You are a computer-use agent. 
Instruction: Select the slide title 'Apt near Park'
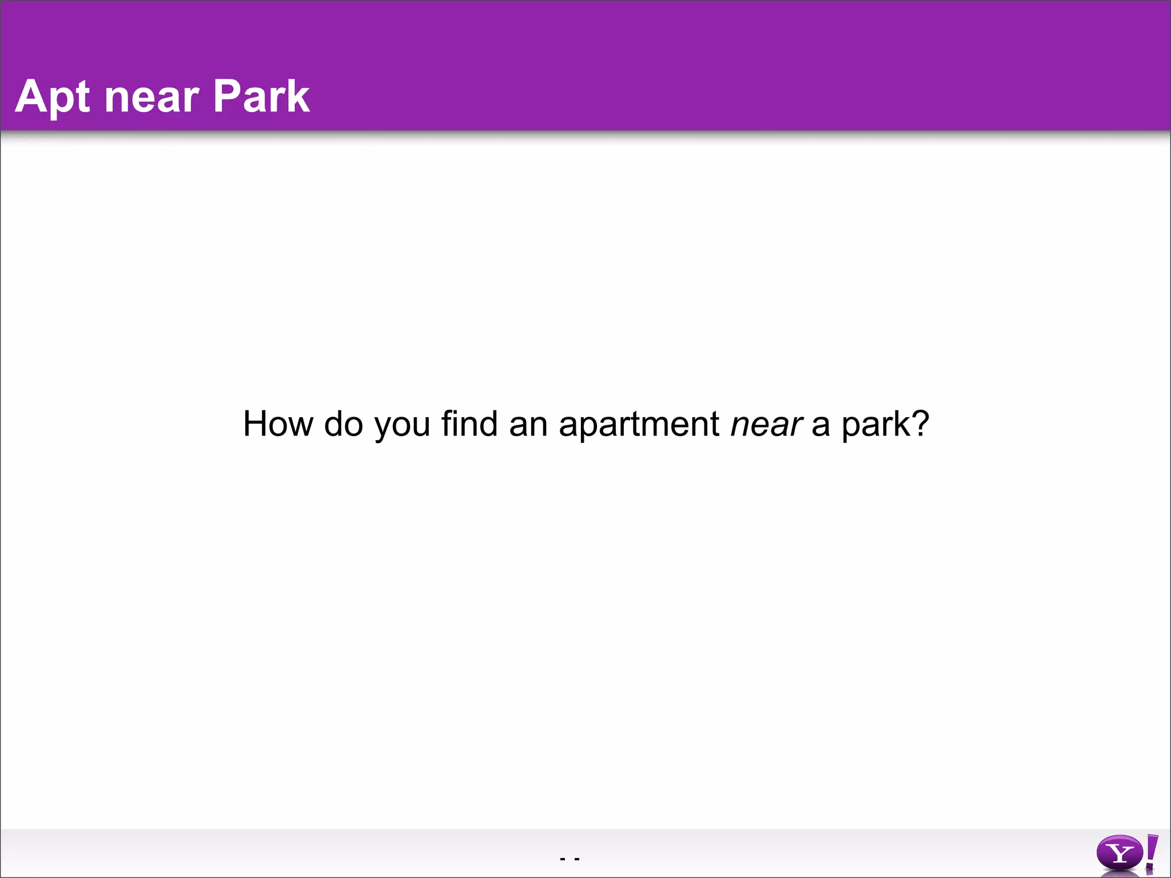pyautogui.click(x=162, y=96)
